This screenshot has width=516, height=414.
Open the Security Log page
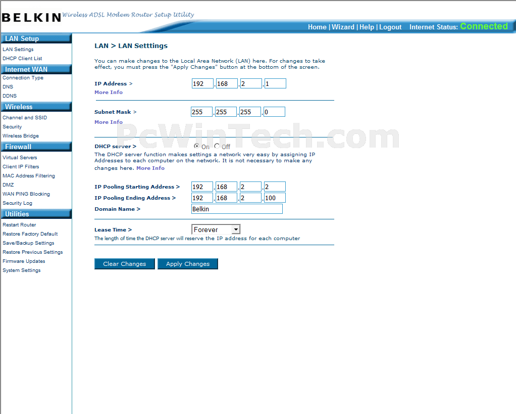18,203
